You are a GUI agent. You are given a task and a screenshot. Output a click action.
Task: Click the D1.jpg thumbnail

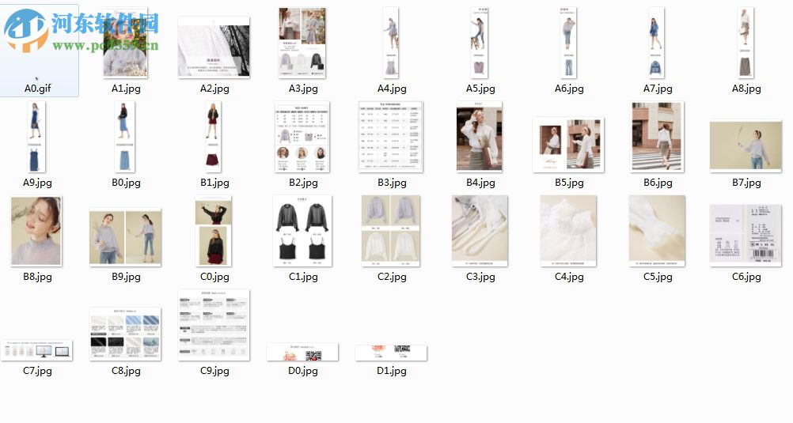coord(391,353)
